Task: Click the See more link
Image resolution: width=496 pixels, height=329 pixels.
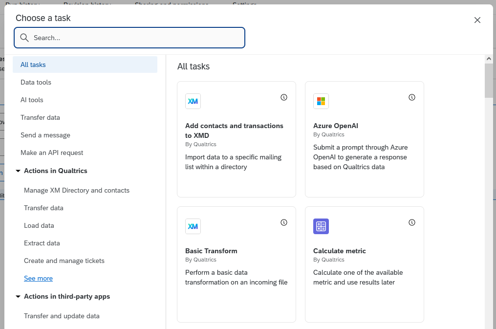Action: (38, 278)
